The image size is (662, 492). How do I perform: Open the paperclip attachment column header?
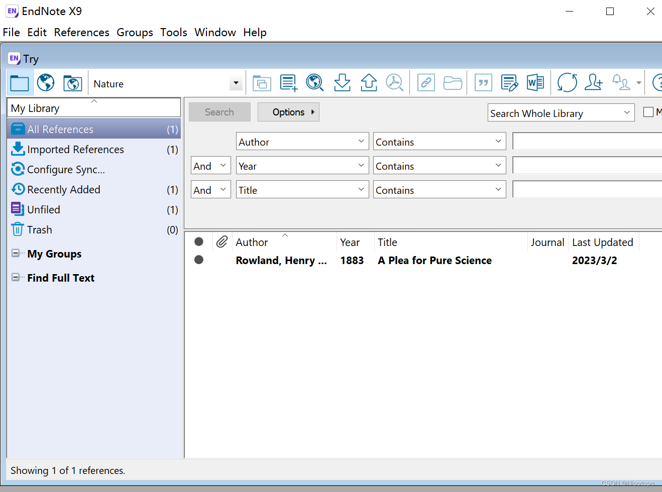click(222, 242)
